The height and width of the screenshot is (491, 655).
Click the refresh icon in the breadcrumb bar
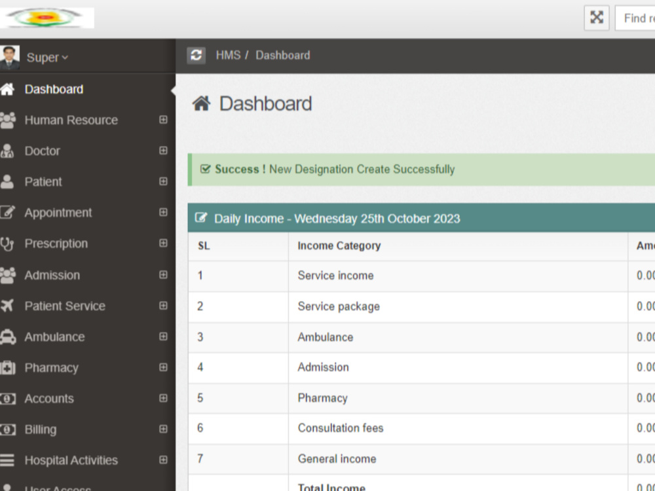[196, 55]
